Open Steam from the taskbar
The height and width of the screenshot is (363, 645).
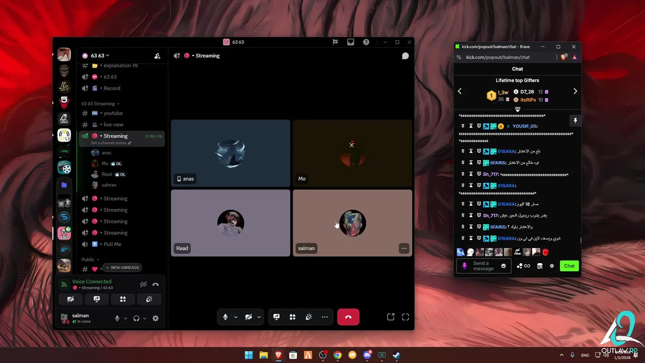(x=397, y=355)
